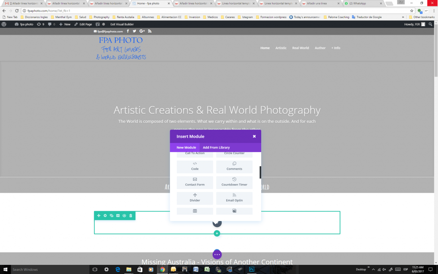Screen dimensions: 438x274
Task: Duplicate the row using clone icon
Action: [111, 215]
